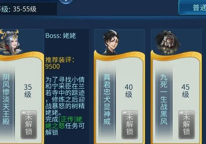Image resolution: width=206 pixels, height=144 pixels.
Task: Click the 35级 level label
Action: 28,91
